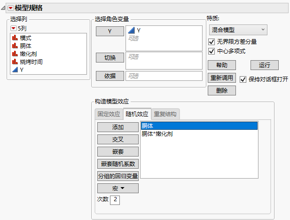Uncheck the 中心多项式 checkbox
Viewport: 290px width, 220px height.
pyautogui.click(x=212, y=51)
